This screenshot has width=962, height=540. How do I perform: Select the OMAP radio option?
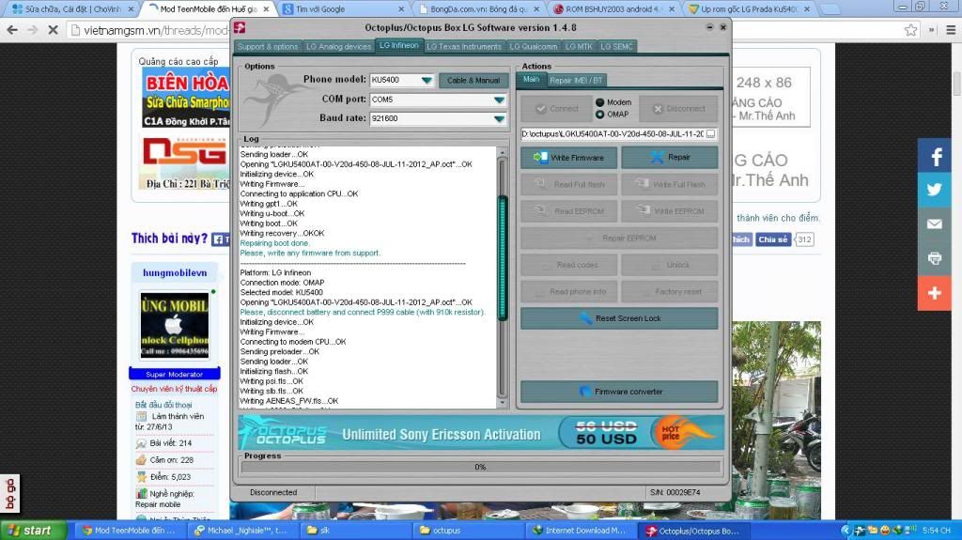(x=600, y=115)
